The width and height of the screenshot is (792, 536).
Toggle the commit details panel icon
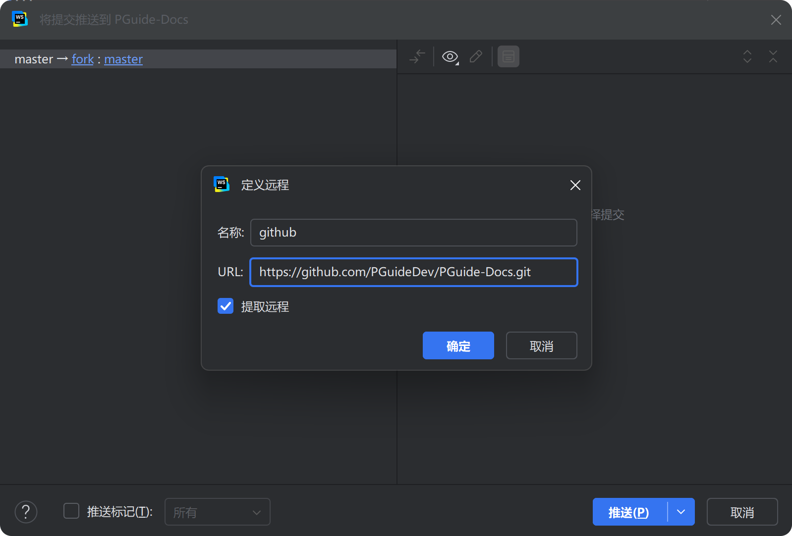coord(508,57)
